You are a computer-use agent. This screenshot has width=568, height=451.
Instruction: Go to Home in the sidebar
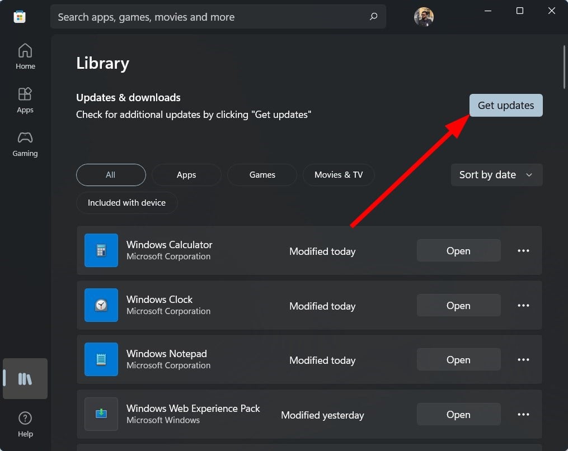tap(25, 56)
